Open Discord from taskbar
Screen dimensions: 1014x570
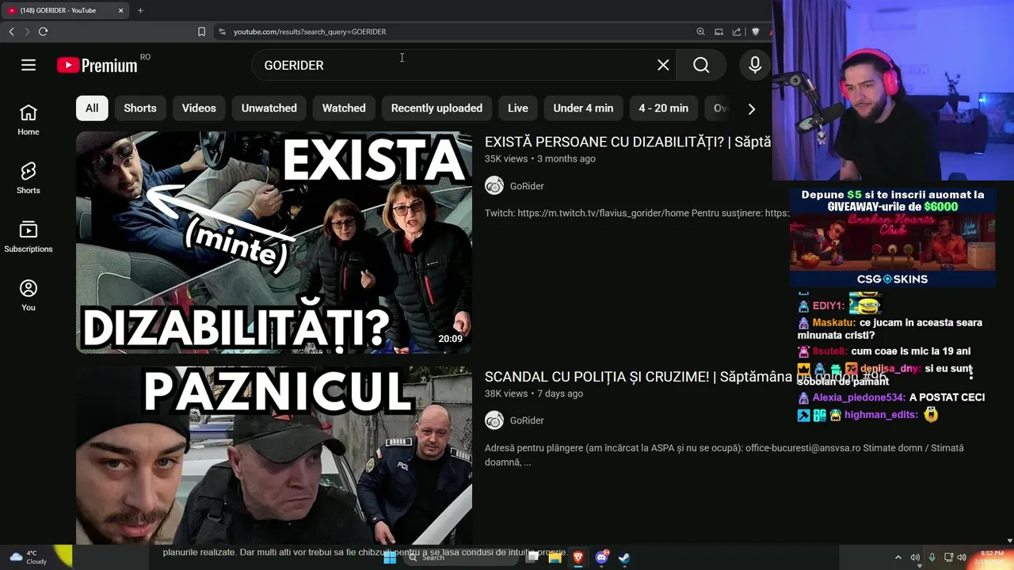point(601,557)
